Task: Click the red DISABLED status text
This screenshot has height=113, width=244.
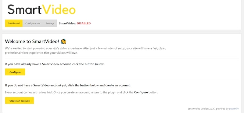Action: (x=84, y=23)
